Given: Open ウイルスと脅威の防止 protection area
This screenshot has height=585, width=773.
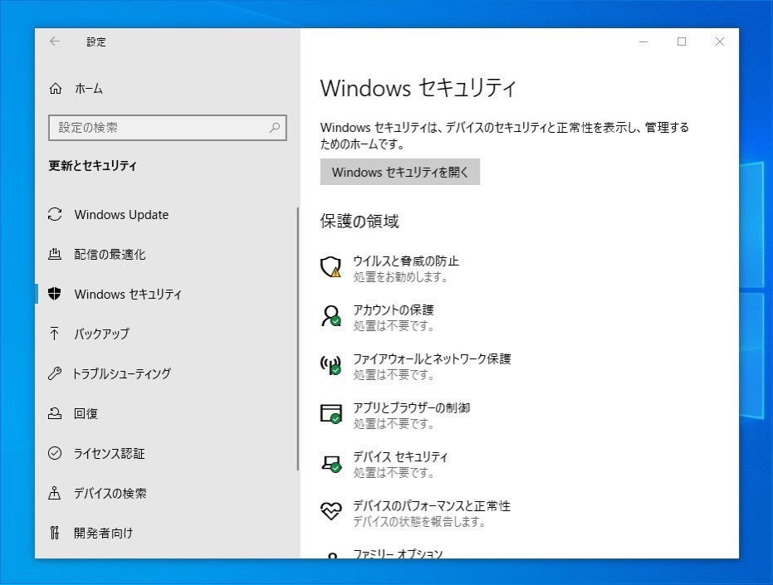Looking at the screenshot, I should tap(406, 261).
